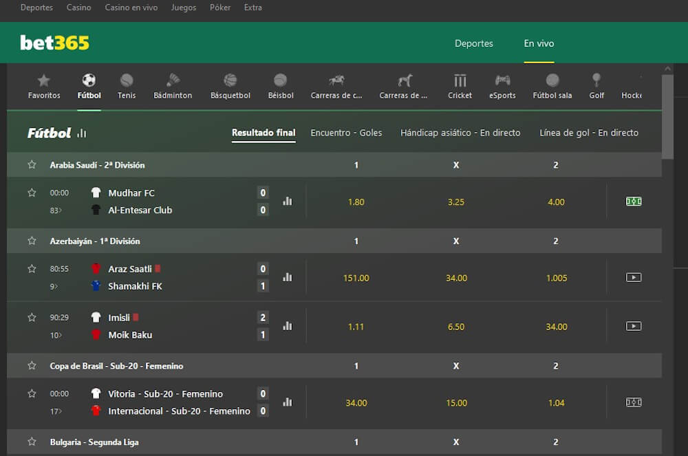Expand markets arrow for Araz Saatli match
This screenshot has height=456, width=688.
click(54, 286)
